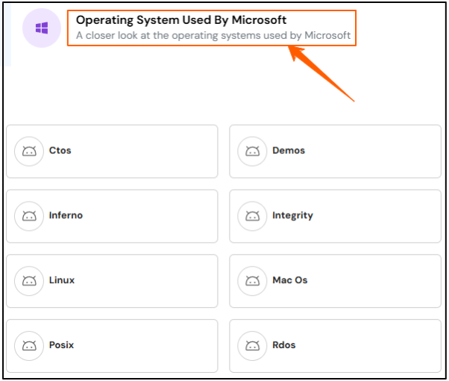This screenshot has height=381, width=449.
Task: Click the closer look subtitle text
Action: click(x=213, y=36)
